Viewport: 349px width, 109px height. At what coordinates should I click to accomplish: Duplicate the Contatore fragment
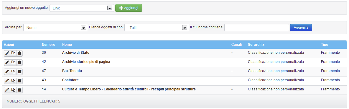tap(13, 81)
